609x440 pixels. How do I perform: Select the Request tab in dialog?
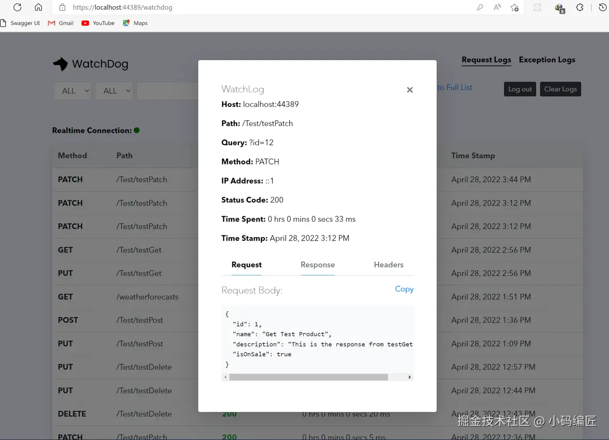tap(247, 265)
